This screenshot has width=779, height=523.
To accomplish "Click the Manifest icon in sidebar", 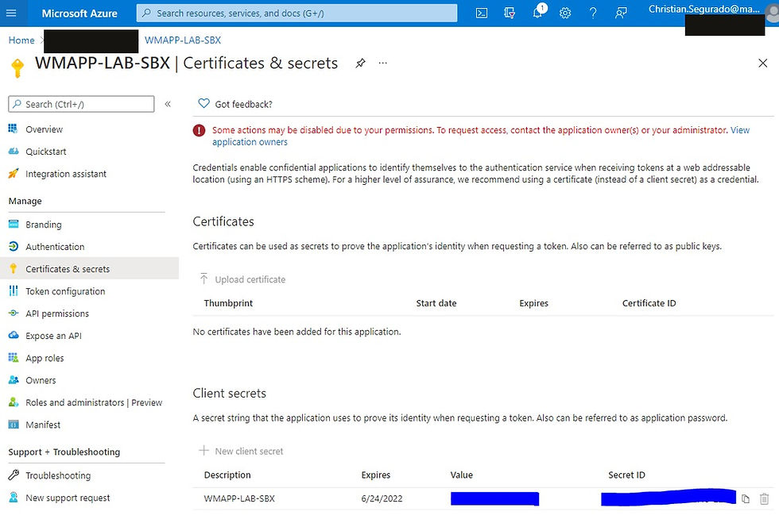I will pos(14,425).
